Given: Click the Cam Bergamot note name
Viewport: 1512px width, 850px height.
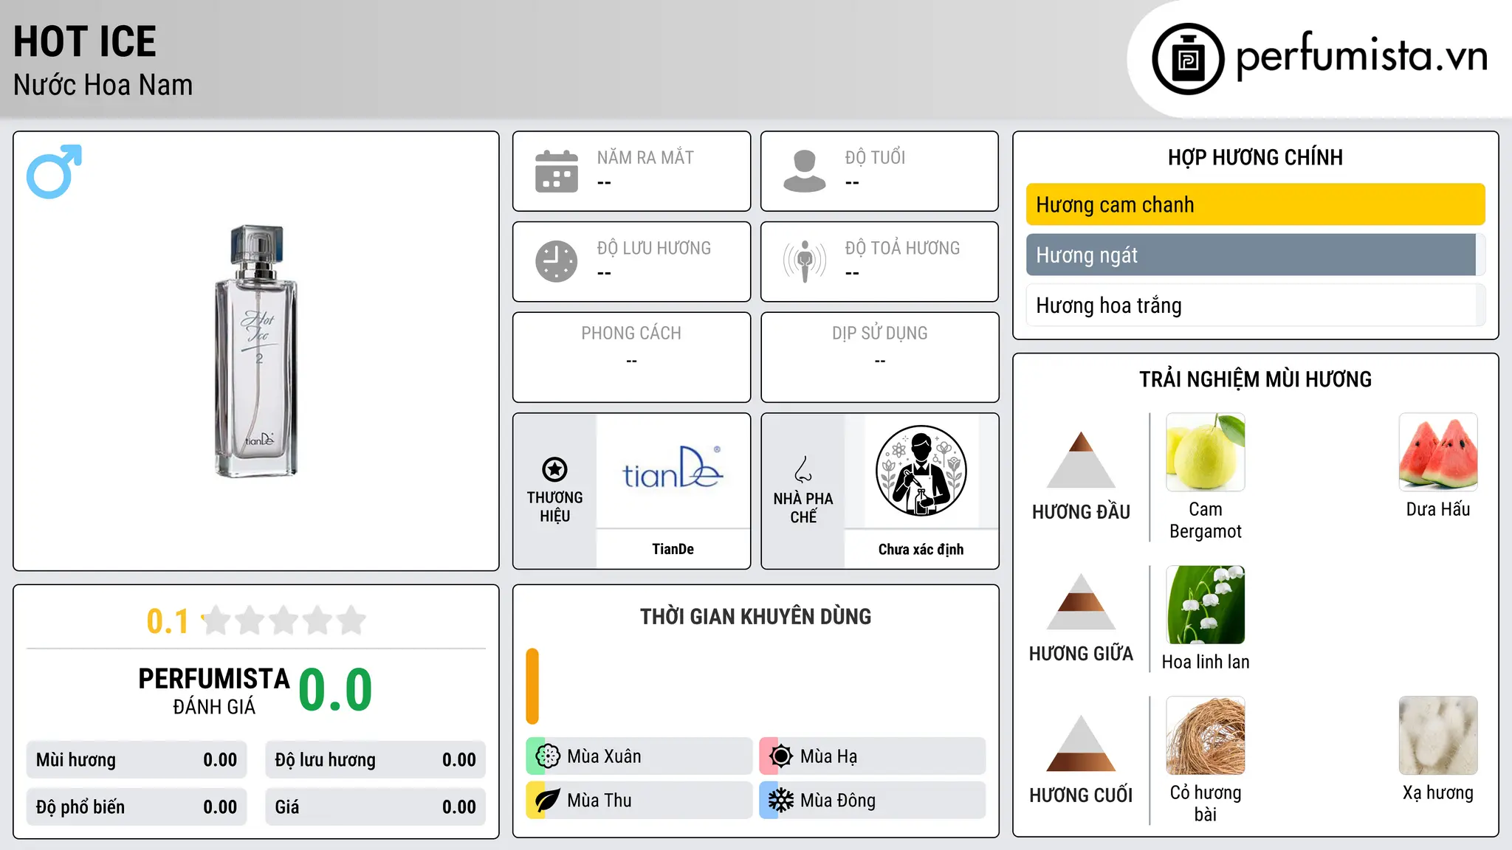Looking at the screenshot, I should (x=1206, y=520).
